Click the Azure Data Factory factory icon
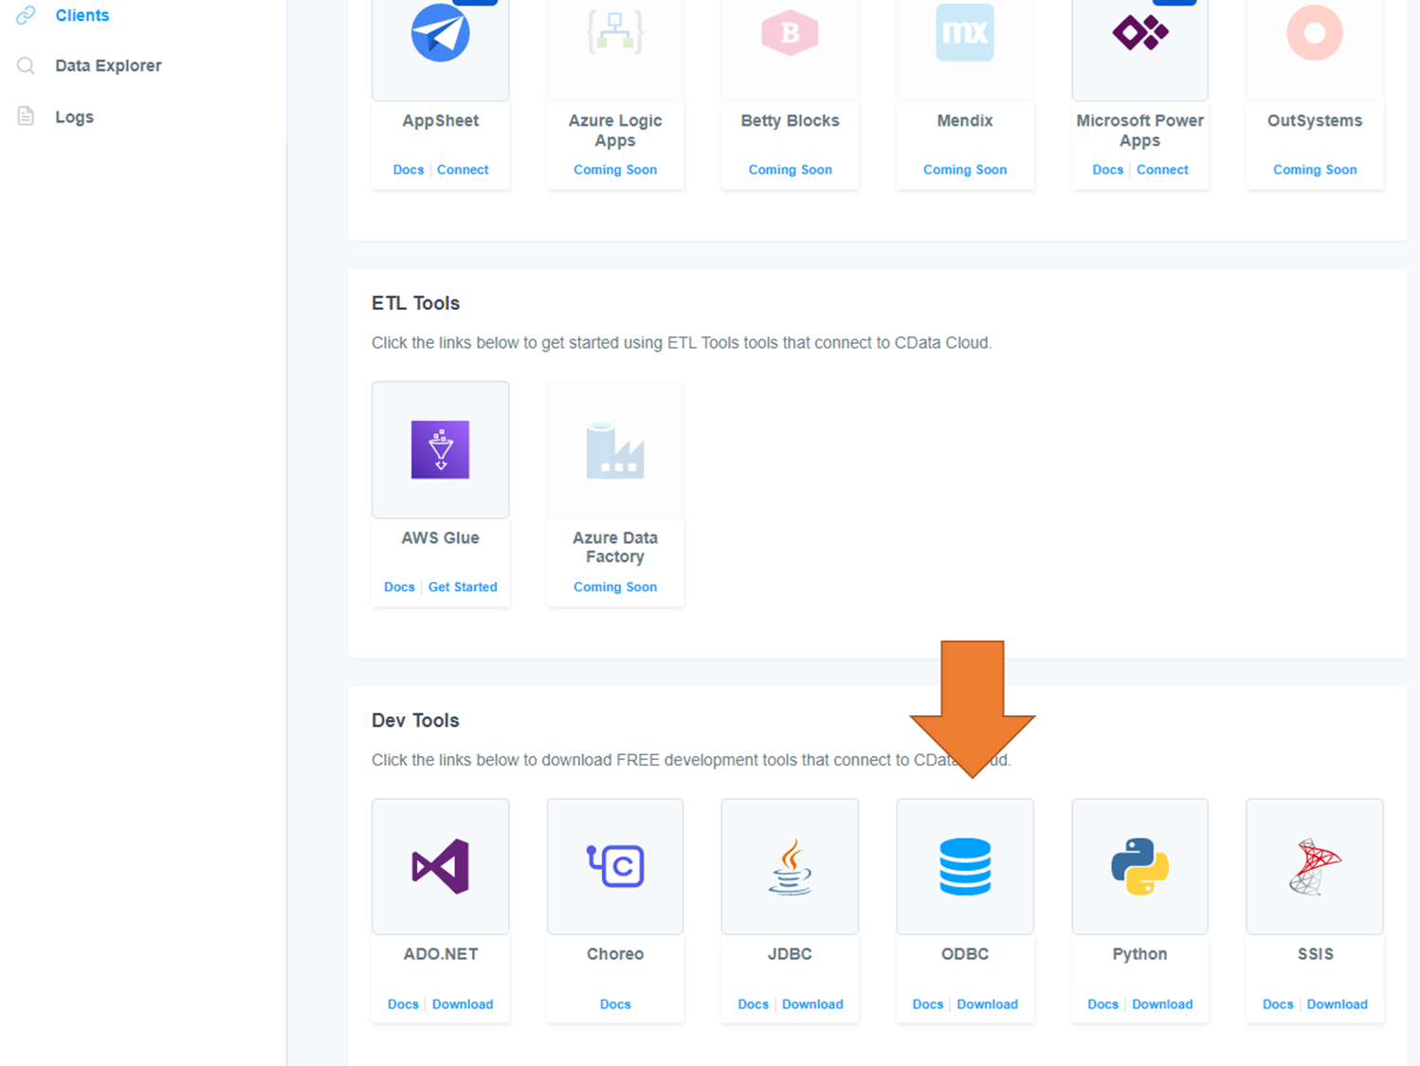The width and height of the screenshot is (1420, 1066). pos(614,449)
